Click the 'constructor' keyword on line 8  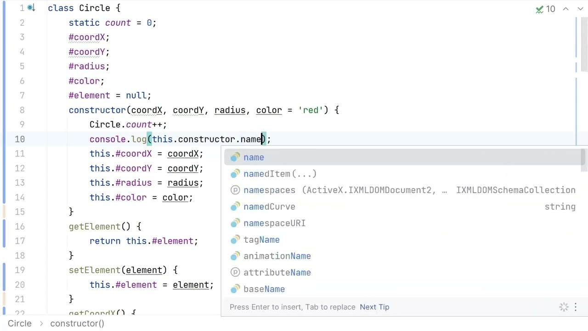[x=97, y=110]
